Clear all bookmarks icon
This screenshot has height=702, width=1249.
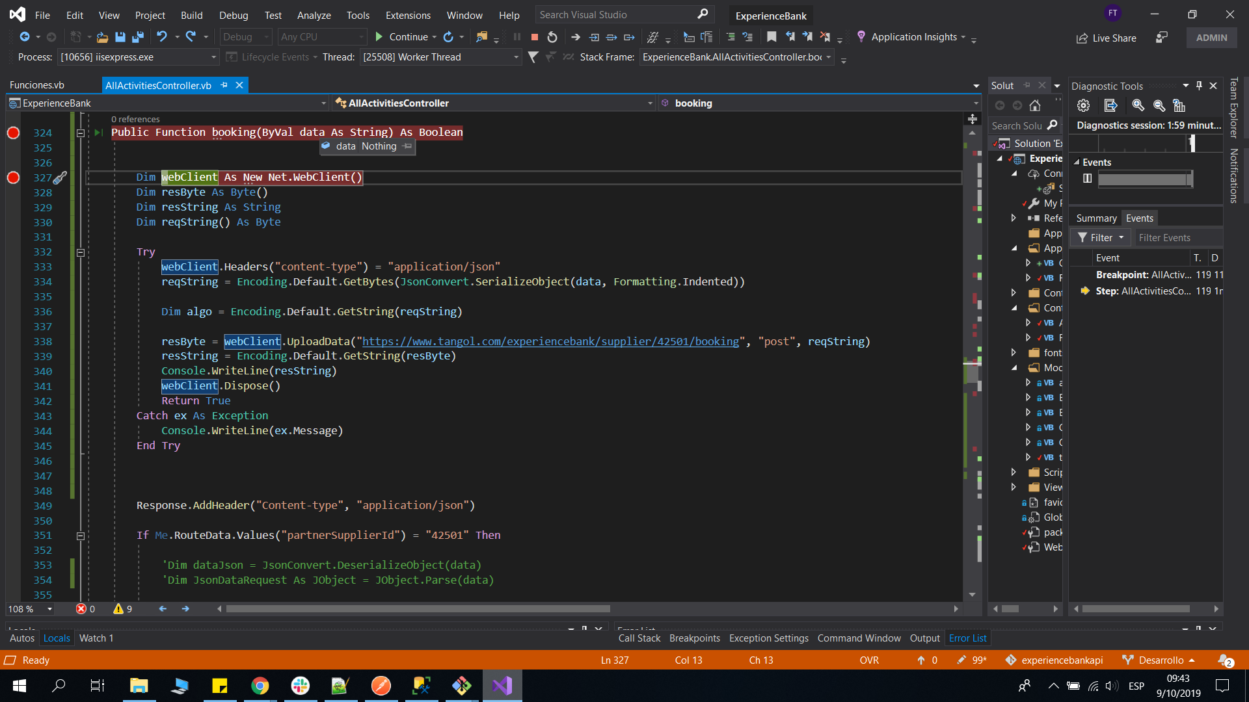(x=825, y=37)
